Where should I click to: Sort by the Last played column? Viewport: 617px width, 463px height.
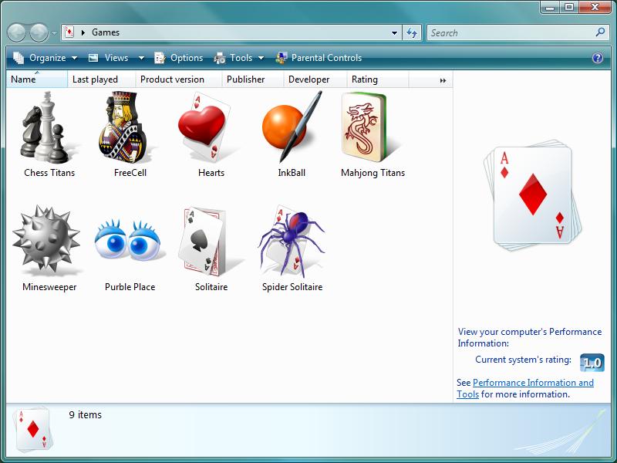pos(96,79)
